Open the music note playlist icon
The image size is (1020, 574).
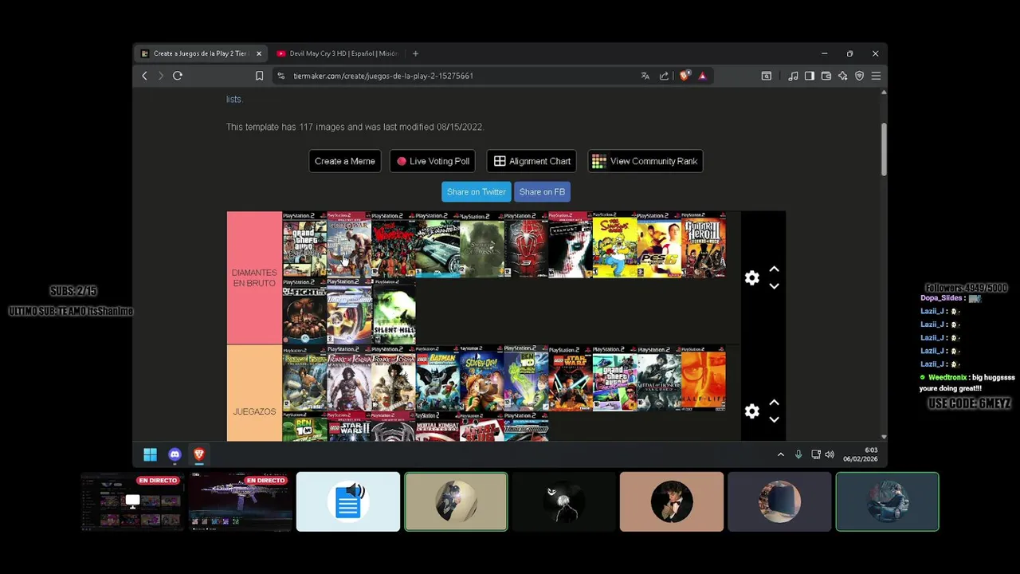pos(793,76)
